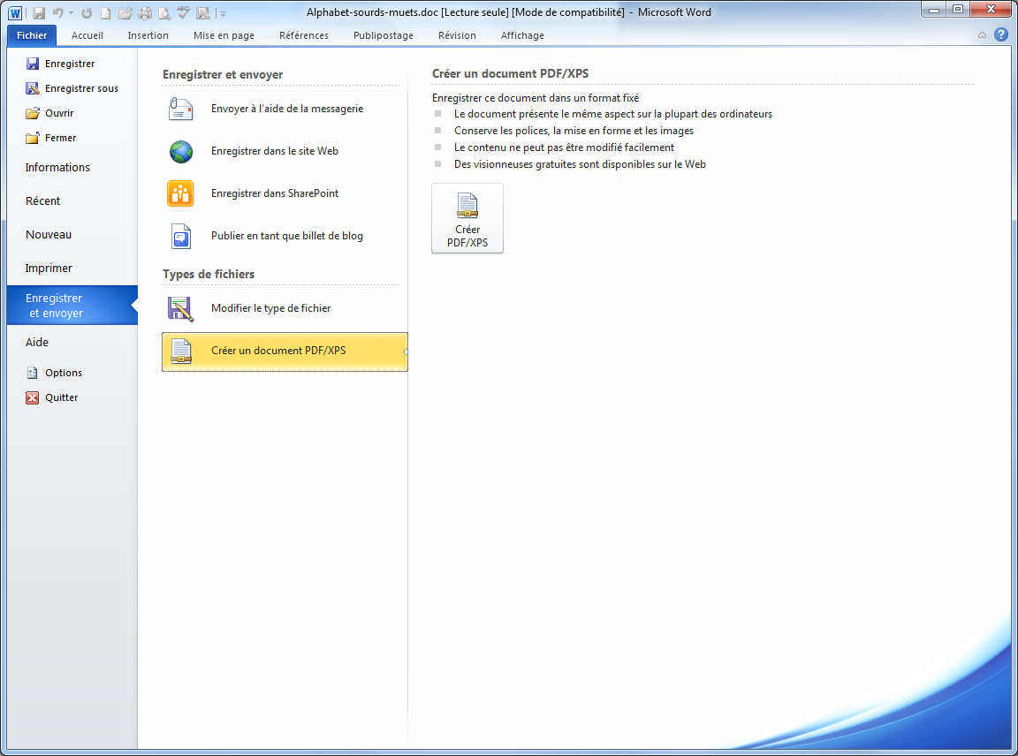Image resolution: width=1018 pixels, height=756 pixels.
Task: Click the large Créer PDF/XPS button
Action: point(467,218)
